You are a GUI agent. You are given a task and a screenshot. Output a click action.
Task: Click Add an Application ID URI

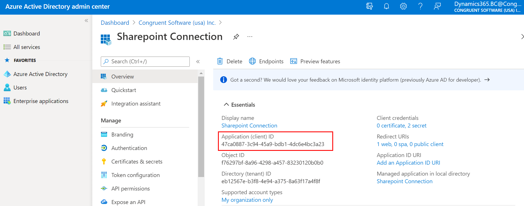(x=408, y=163)
